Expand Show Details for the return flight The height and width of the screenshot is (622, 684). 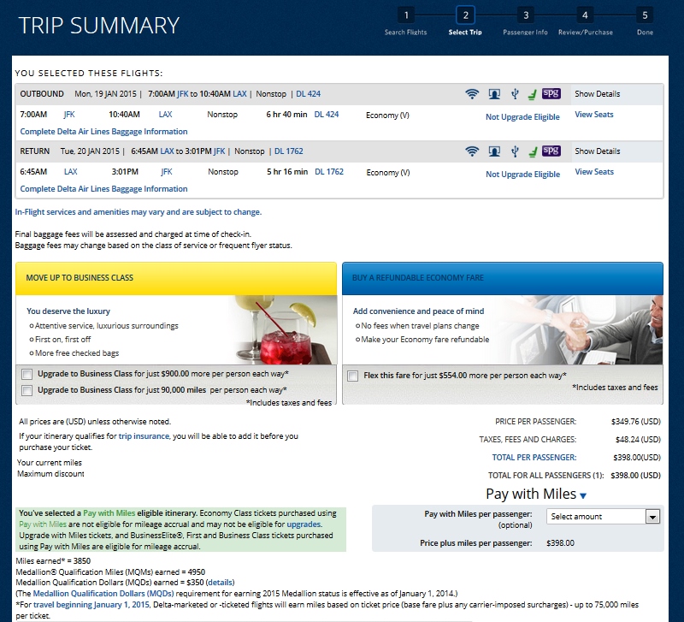597,151
